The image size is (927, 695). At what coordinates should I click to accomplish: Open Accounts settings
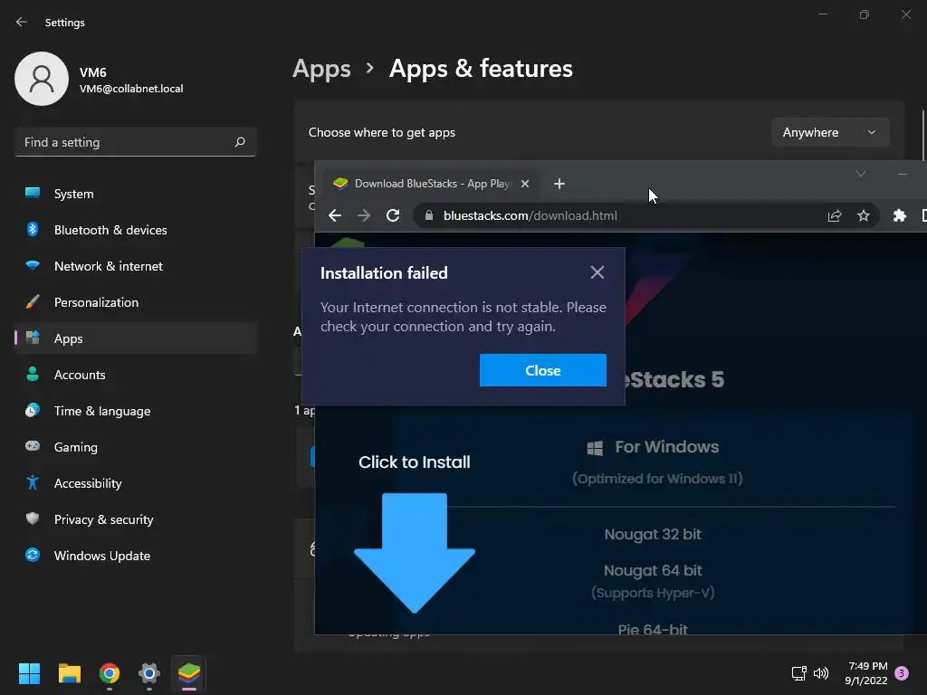[136, 375]
